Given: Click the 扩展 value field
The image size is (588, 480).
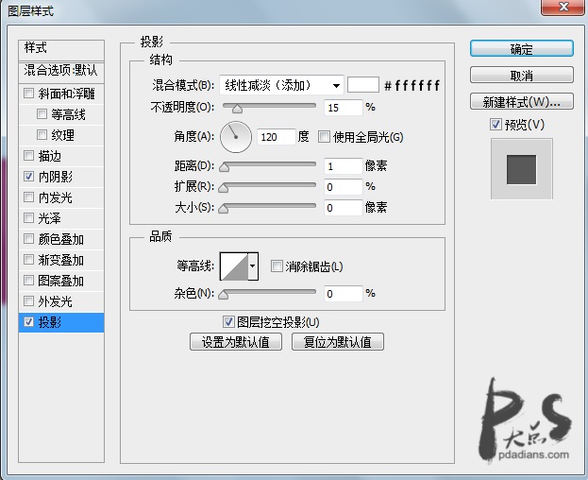Looking at the screenshot, I should pos(344,186).
